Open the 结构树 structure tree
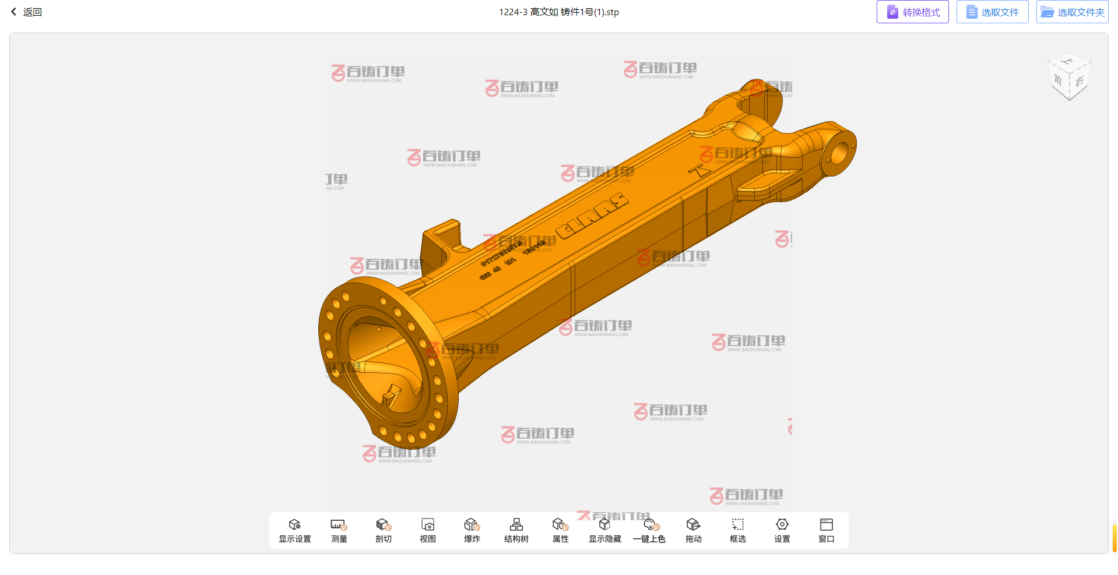 [x=516, y=530]
